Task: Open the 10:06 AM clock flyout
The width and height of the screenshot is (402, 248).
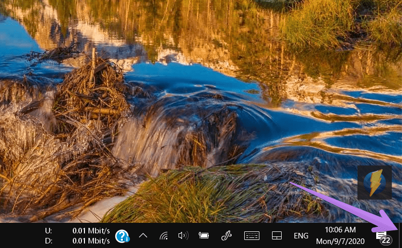Action: [340, 229]
